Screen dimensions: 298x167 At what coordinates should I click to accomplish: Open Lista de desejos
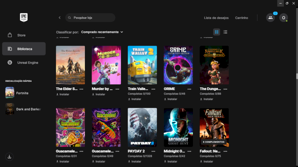click(x=216, y=18)
